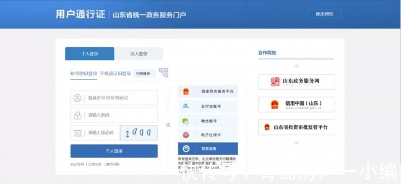This screenshot has width=401, height=184.
Task: Focus the 请输入密码 input field
Action: pos(114,115)
